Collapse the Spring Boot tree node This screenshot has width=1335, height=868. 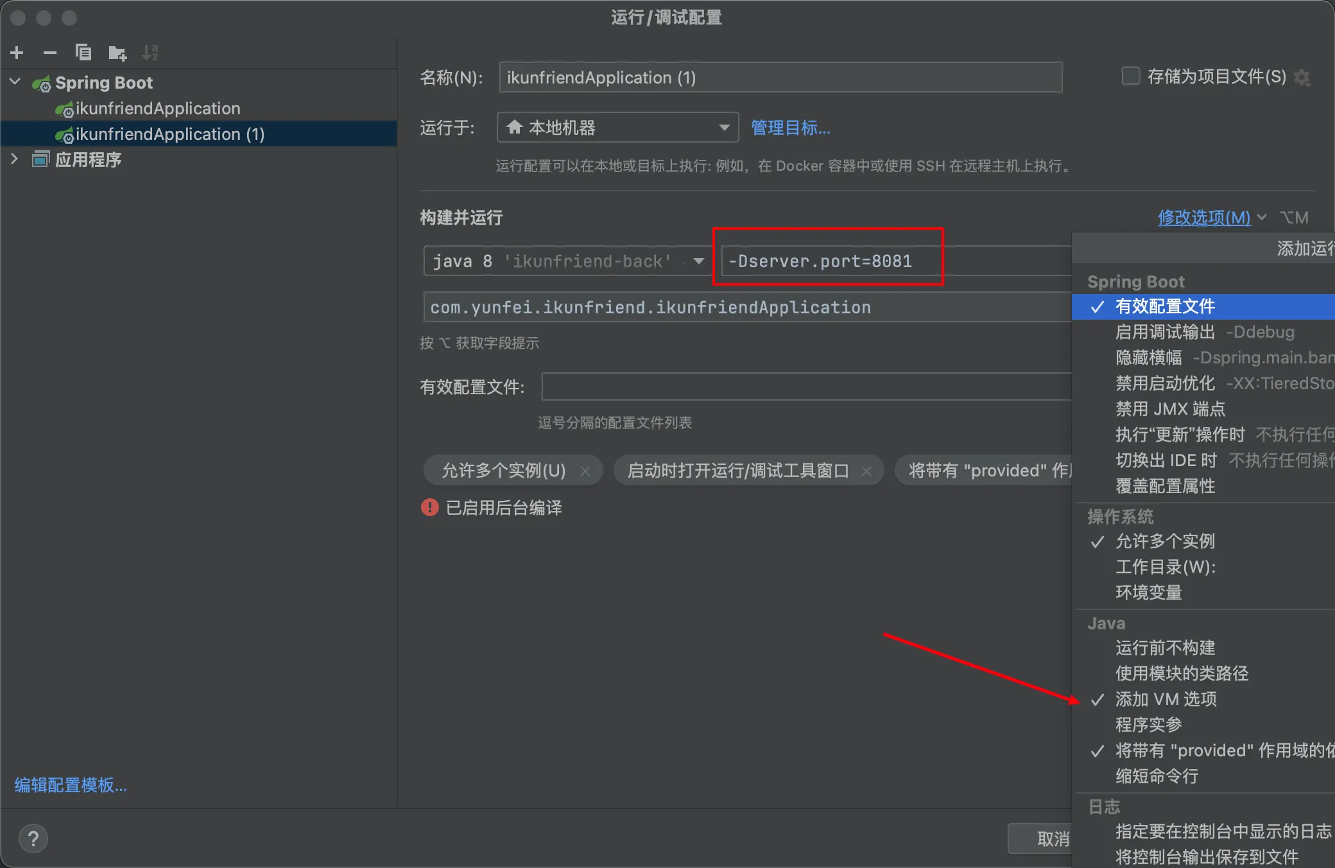coord(15,82)
